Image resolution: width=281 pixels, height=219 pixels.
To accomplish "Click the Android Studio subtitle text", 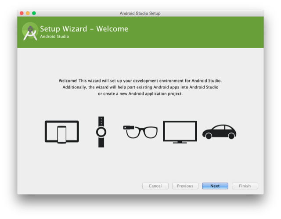I will tap(54, 36).
